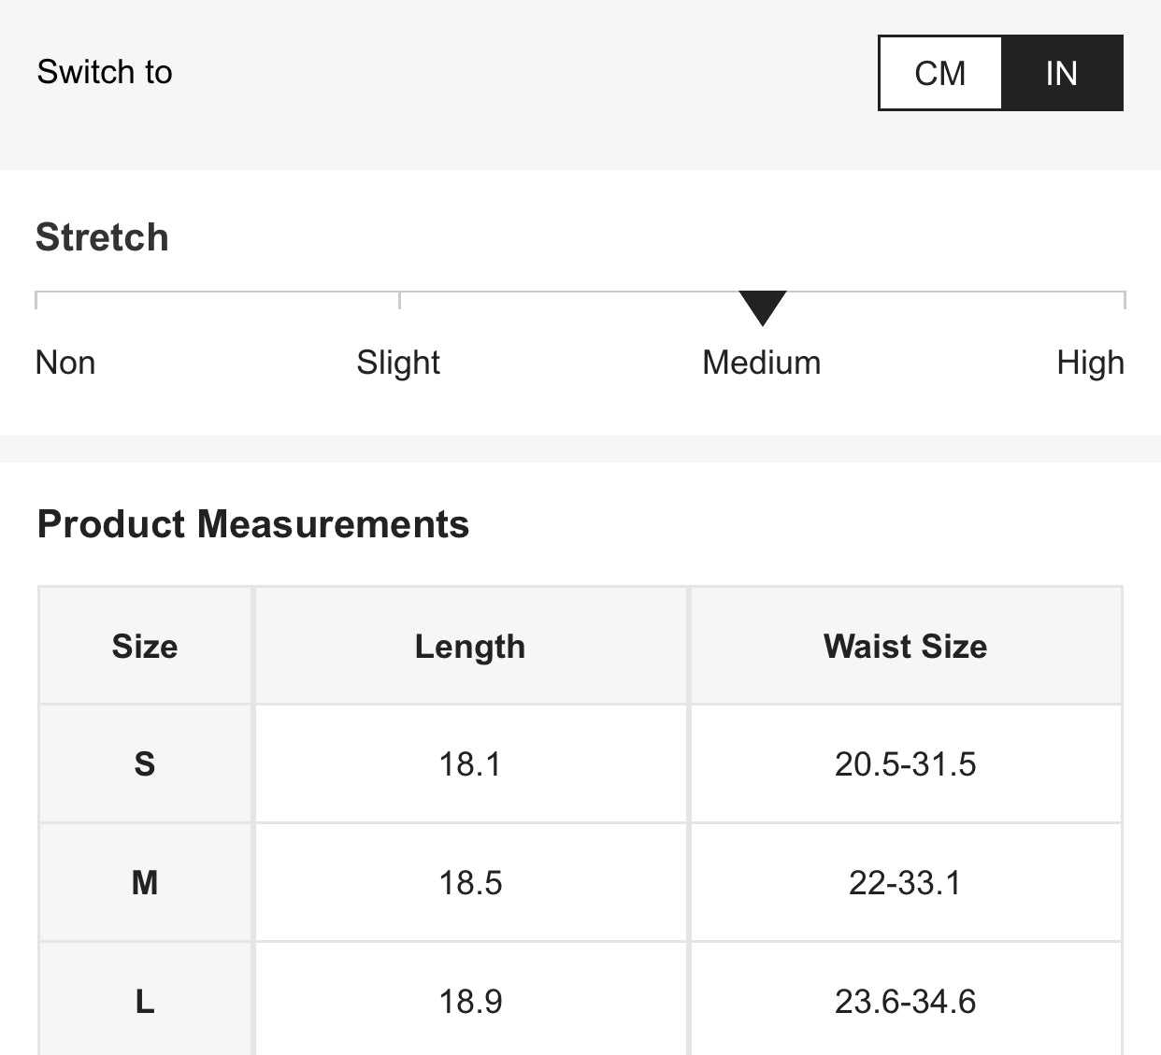The height and width of the screenshot is (1055, 1161).
Task: Select the M size row label
Action: 145,883
